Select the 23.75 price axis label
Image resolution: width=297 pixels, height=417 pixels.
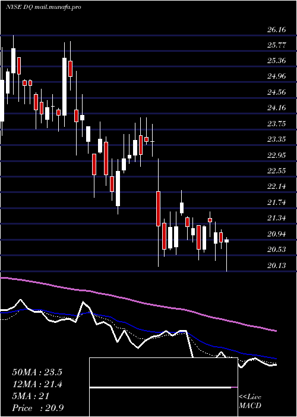277,124
